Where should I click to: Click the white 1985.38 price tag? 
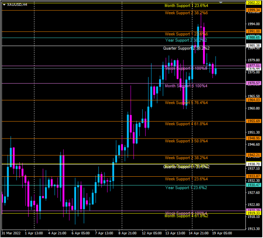coord(254,45)
